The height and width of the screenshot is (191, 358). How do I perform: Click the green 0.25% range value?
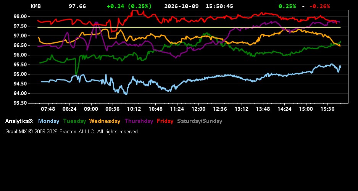click(x=287, y=6)
